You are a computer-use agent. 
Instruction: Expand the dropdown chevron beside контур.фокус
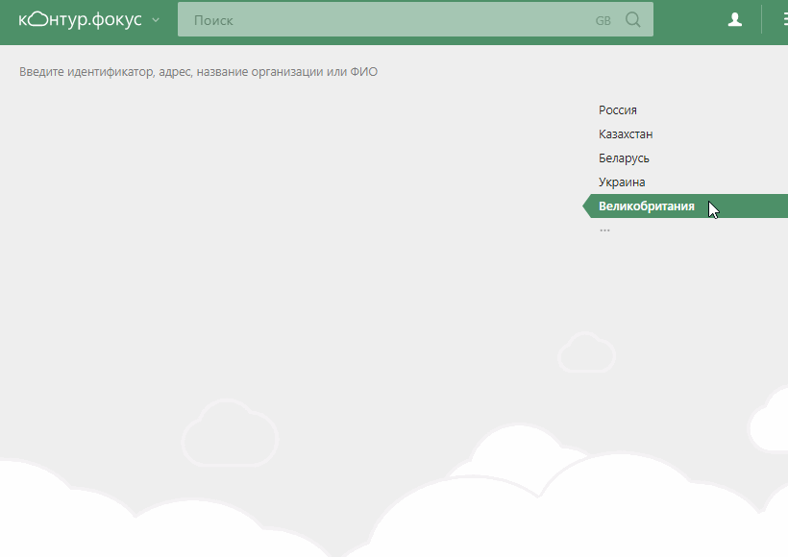click(x=156, y=20)
